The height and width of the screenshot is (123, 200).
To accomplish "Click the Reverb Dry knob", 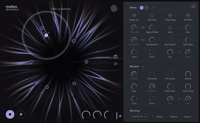I will [x=170, y=99].
